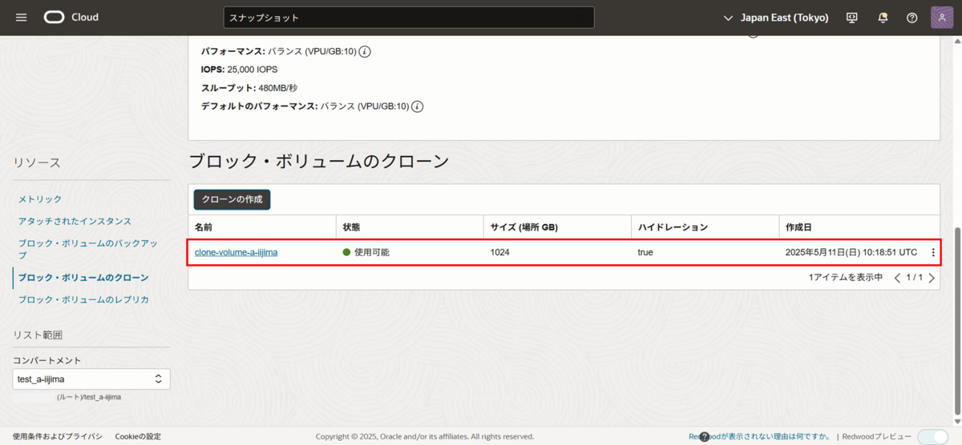Open 使用条件およびプライバシ link
Viewport: 962px width, 445px height.
(x=58, y=437)
